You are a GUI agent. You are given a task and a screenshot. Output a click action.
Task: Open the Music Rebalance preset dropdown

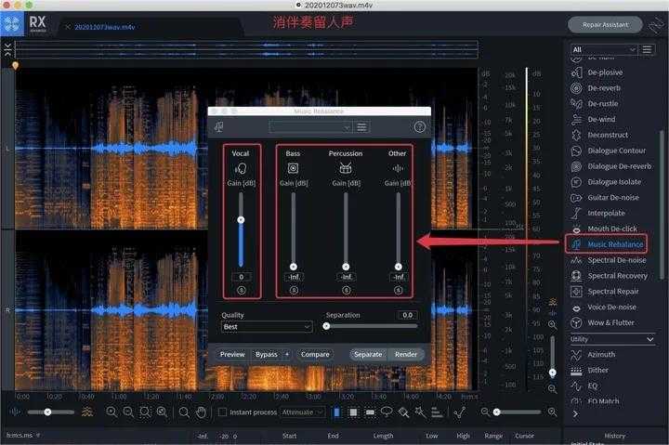coord(310,127)
